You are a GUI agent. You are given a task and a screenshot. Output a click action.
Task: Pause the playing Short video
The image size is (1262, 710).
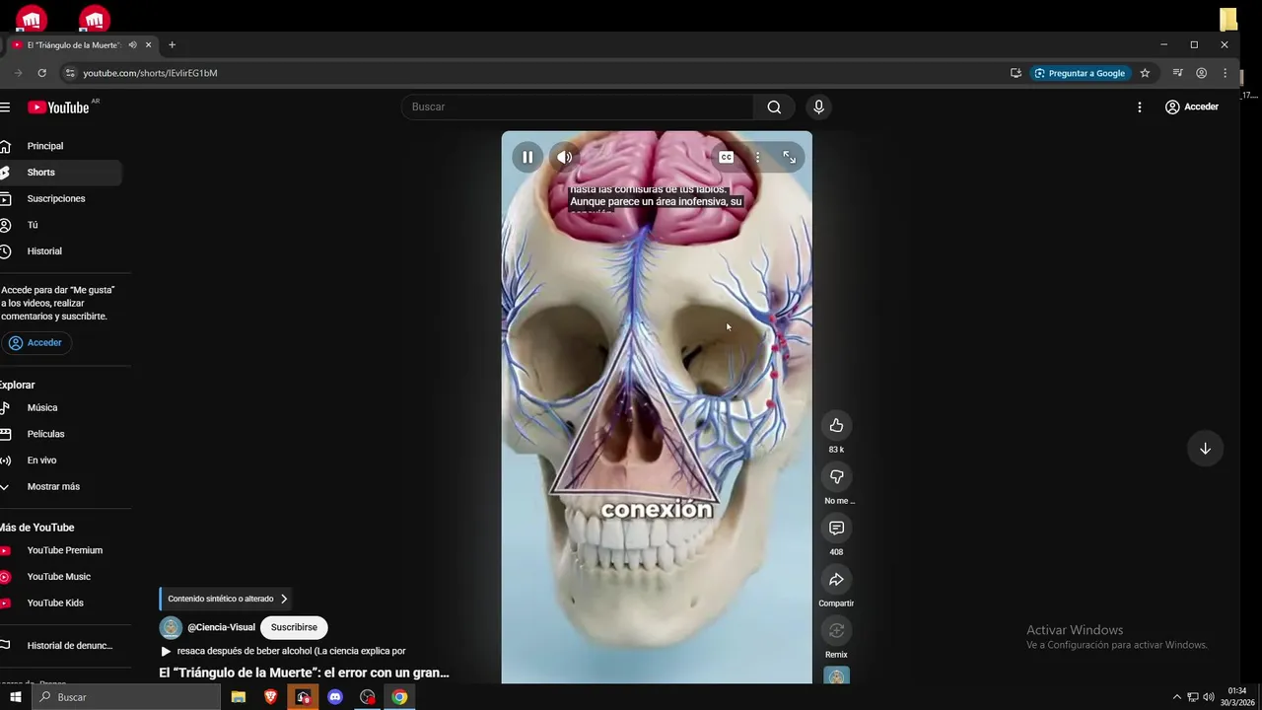(x=527, y=157)
